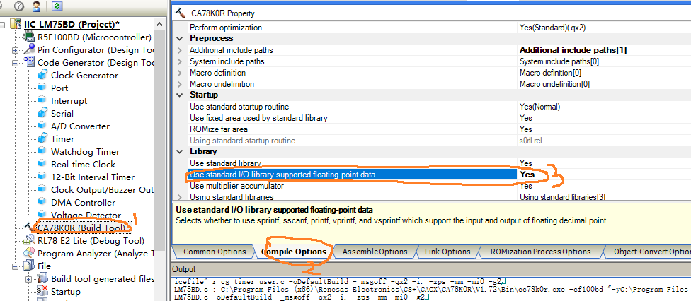Select CA78K0R (Build Tool) in project tree
Screen dimensions: 691x301
coord(81,228)
